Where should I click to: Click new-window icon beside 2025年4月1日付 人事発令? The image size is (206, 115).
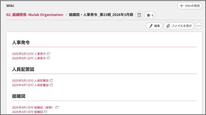point(48,58)
